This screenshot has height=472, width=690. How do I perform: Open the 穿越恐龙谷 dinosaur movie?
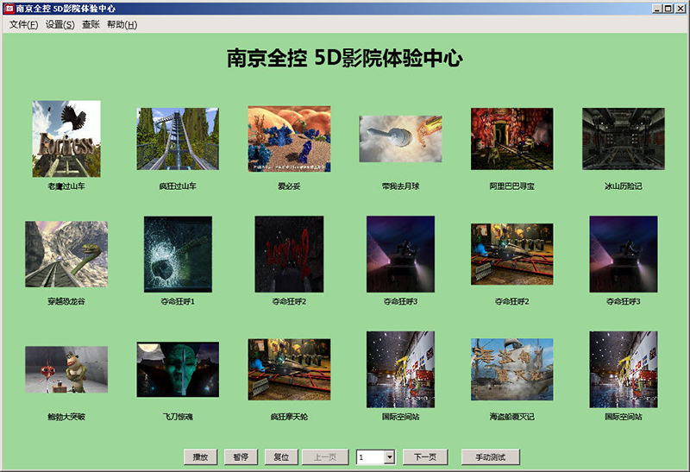click(66, 254)
